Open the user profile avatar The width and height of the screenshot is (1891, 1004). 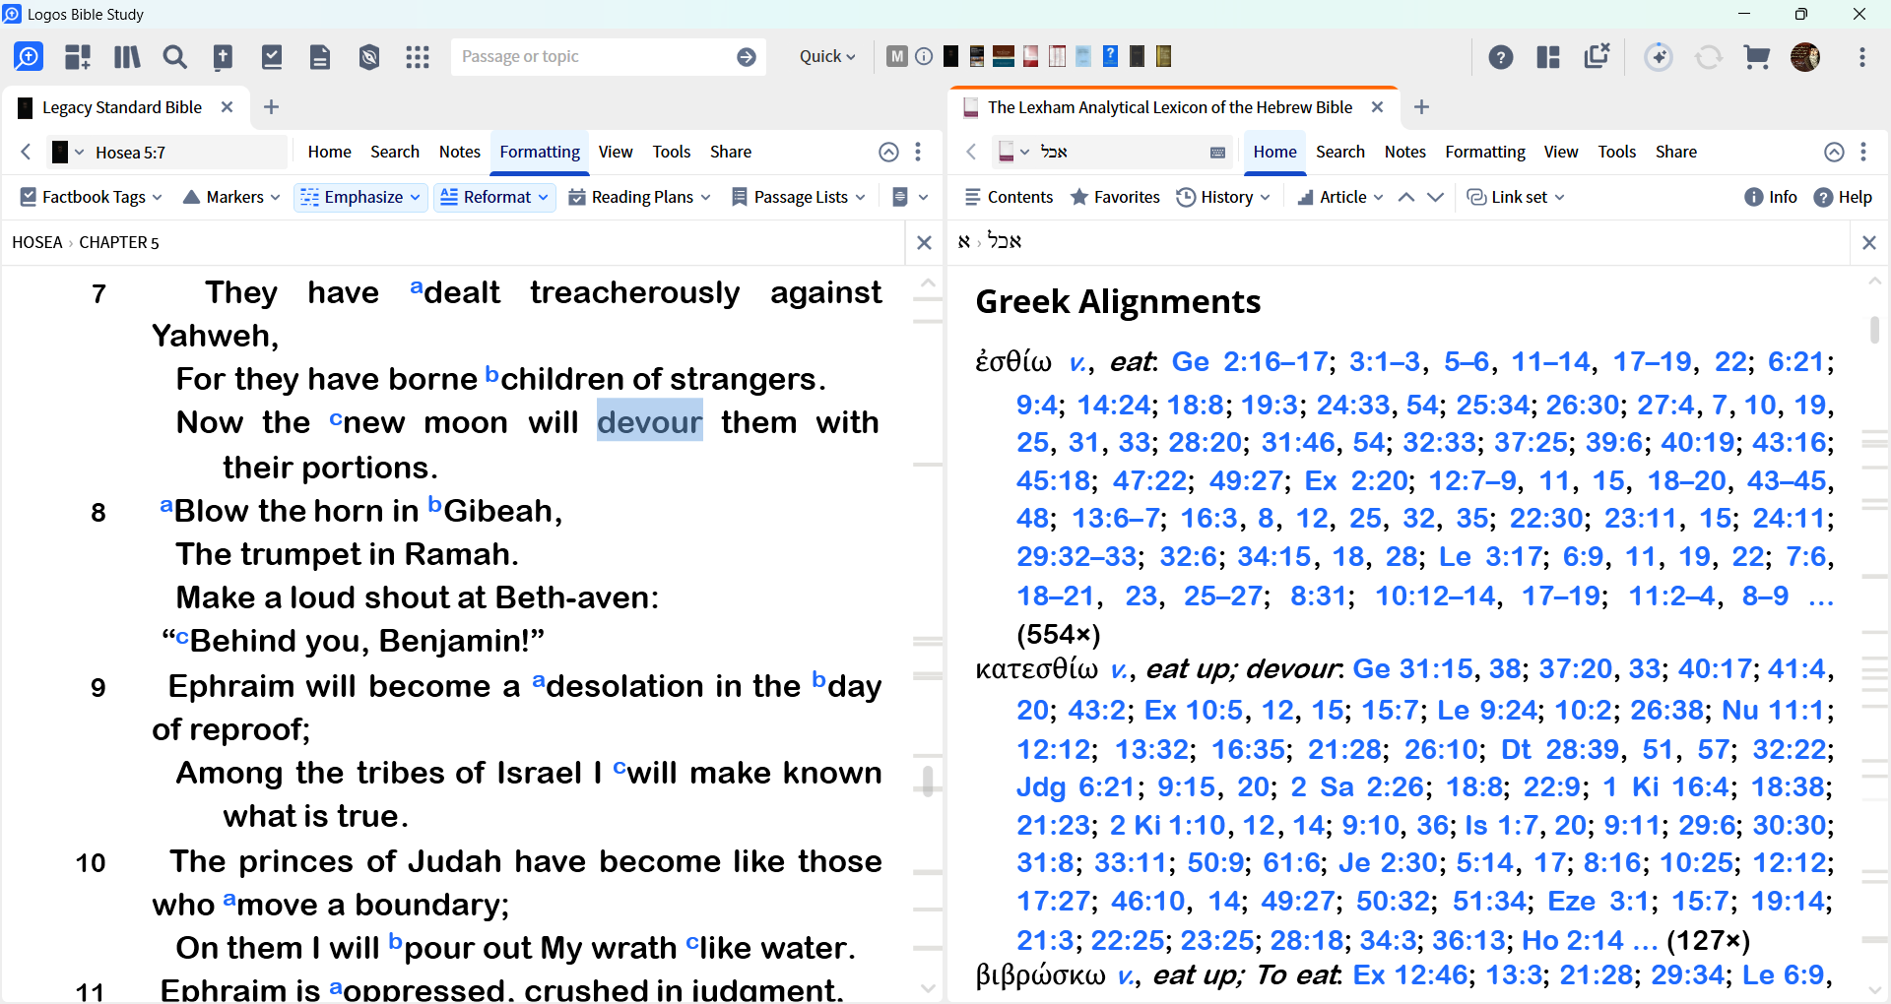pos(1805,57)
